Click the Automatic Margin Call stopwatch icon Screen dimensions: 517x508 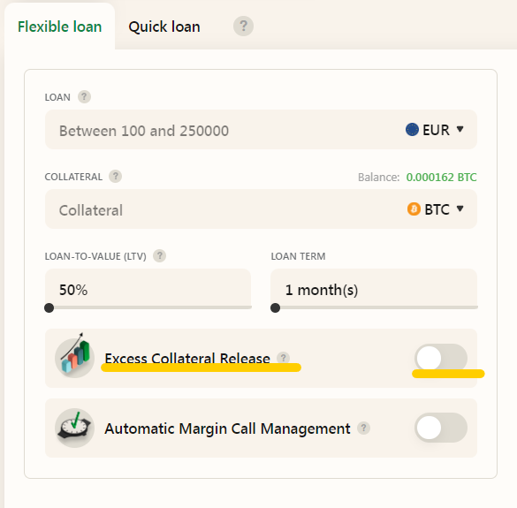click(x=75, y=428)
